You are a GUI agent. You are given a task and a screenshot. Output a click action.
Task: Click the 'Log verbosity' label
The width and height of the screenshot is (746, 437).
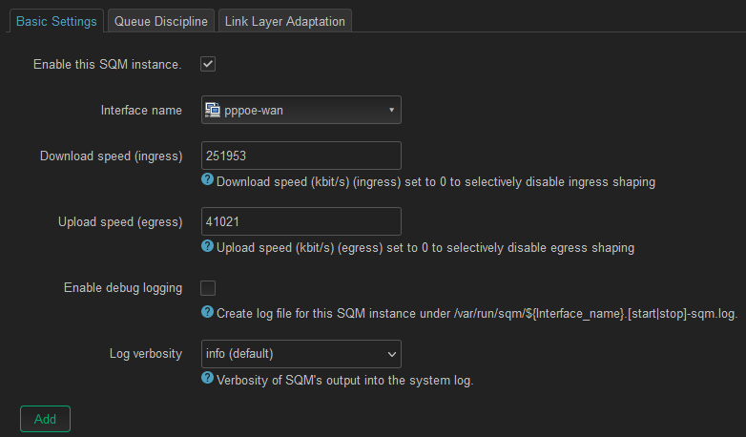point(146,354)
